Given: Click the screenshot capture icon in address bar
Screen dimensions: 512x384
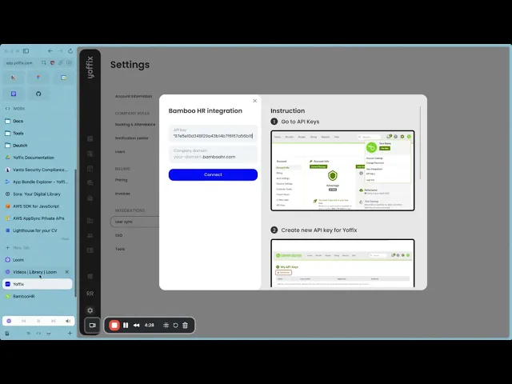Looking at the screenshot, I should click(x=44, y=62).
